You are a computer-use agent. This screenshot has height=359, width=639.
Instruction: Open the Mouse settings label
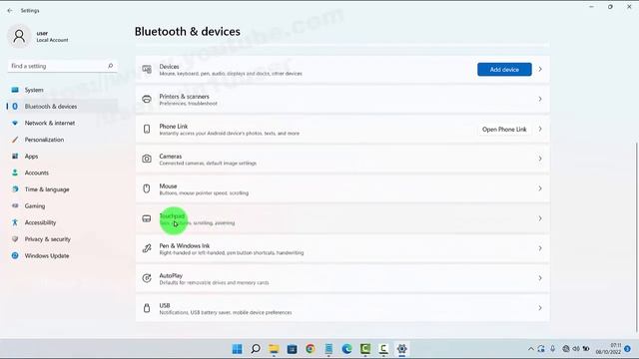168,186
